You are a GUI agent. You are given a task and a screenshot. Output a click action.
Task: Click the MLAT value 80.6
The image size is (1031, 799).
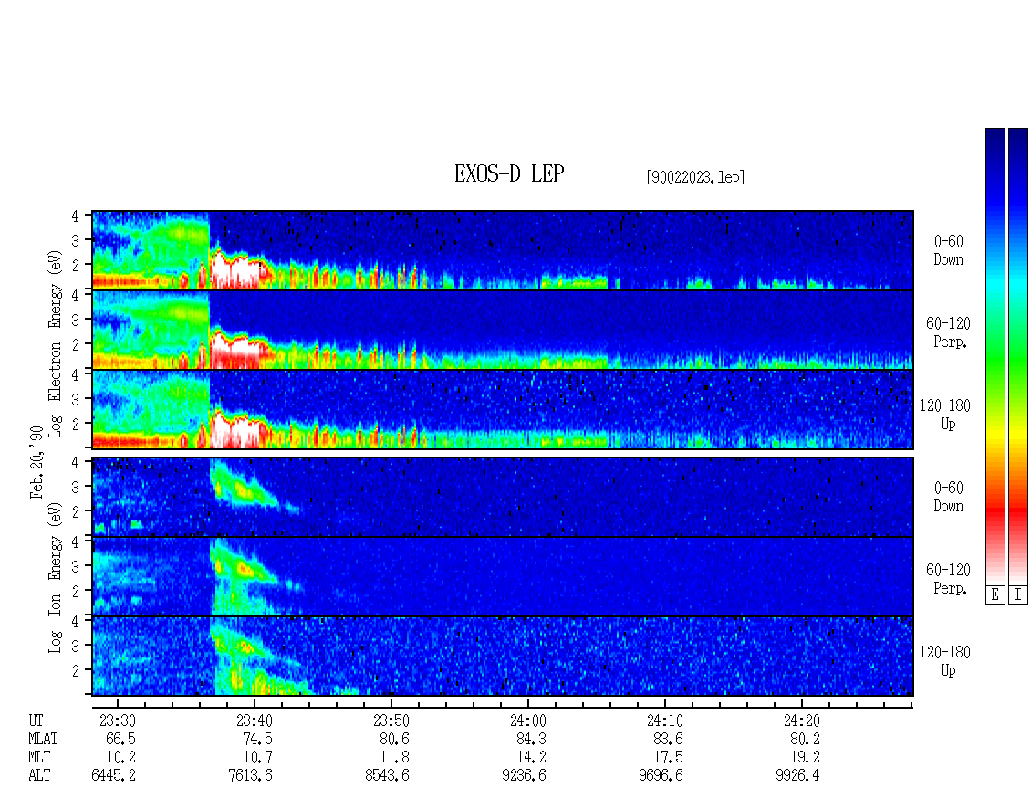(394, 739)
